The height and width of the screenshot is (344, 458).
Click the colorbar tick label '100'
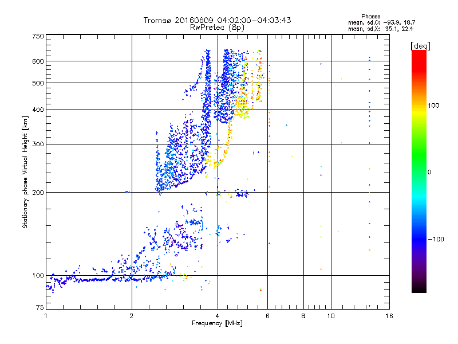pos(433,105)
